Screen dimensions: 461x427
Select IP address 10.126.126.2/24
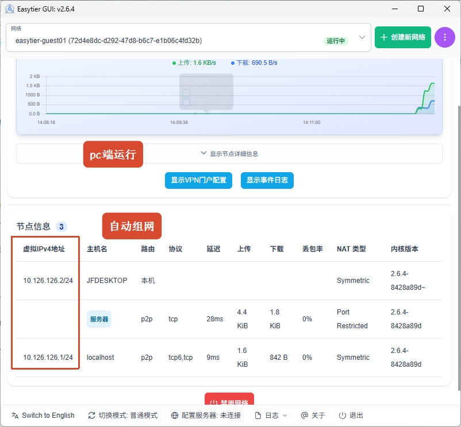[48, 281]
